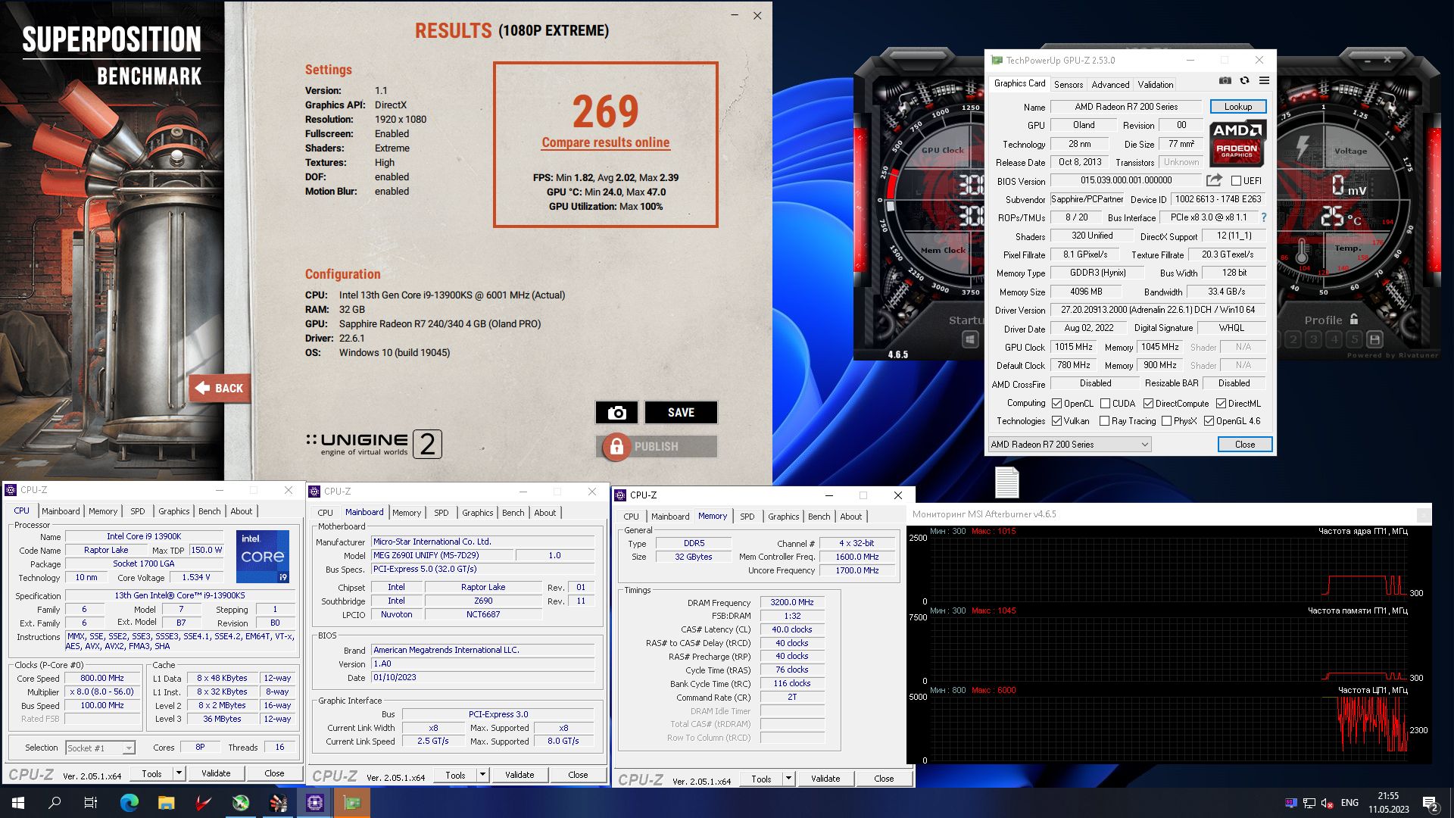Screen dimensions: 1454x818
Task: Click the 269 benchmark score
Action: point(605,111)
